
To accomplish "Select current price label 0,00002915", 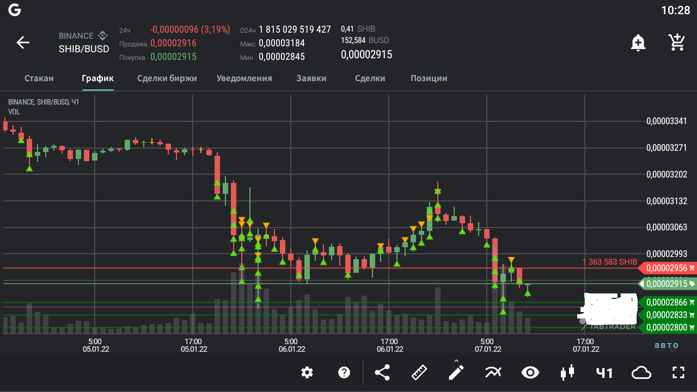I will (x=667, y=284).
